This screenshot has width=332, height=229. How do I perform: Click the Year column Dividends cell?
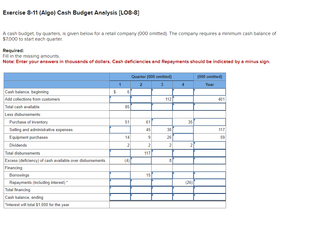210,145
